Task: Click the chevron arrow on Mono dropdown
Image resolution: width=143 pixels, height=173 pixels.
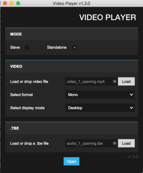Action: click(x=132, y=95)
